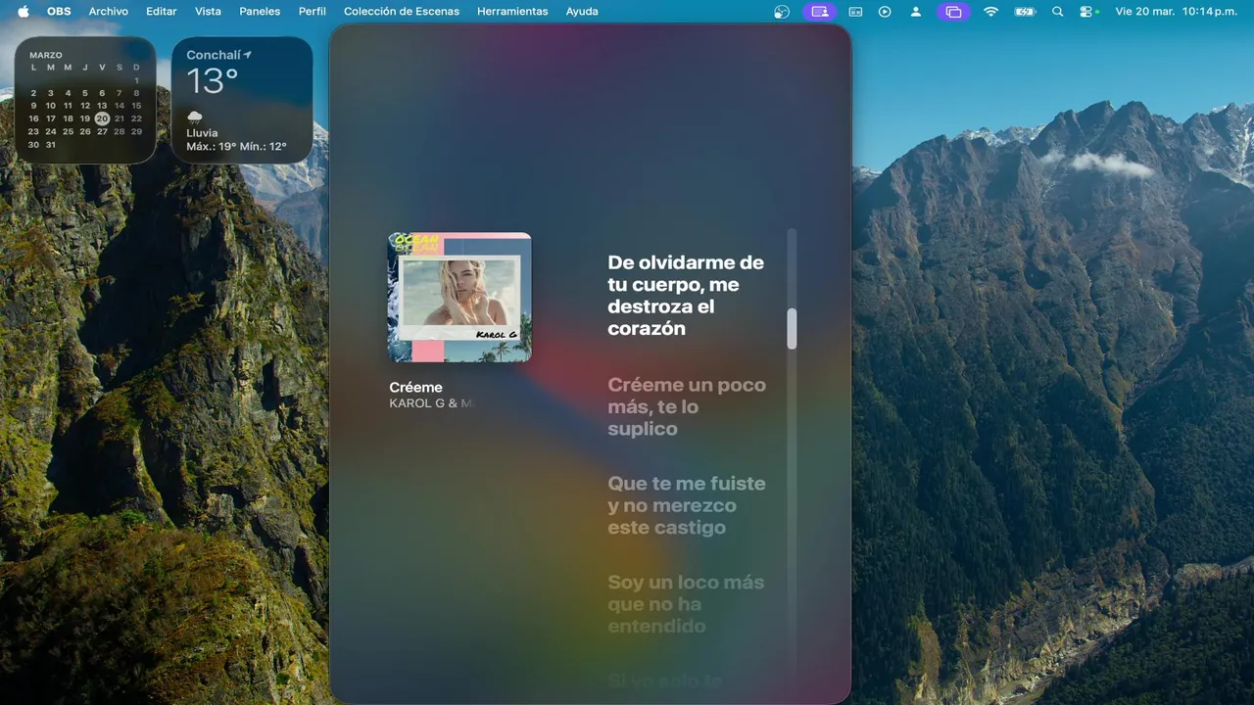Select day 20 in calendar widget
The height and width of the screenshot is (705, 1254).
(x=102, y=118)
